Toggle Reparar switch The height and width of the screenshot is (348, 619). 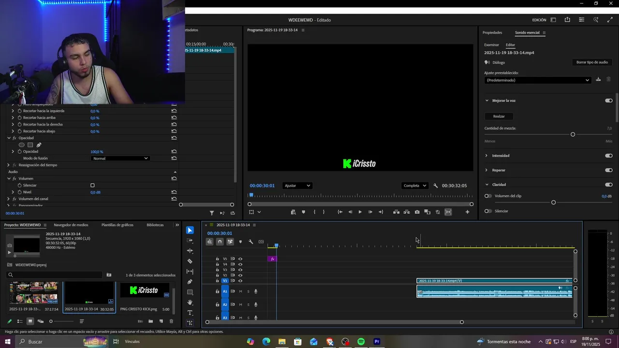coord(609,170)
